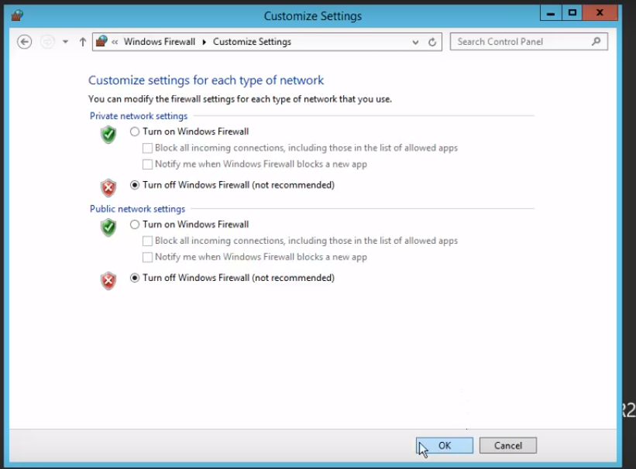This screenshot has width=636, height=469.
Task: Maximize the Customize Settings window
Action: pos(572,13)
